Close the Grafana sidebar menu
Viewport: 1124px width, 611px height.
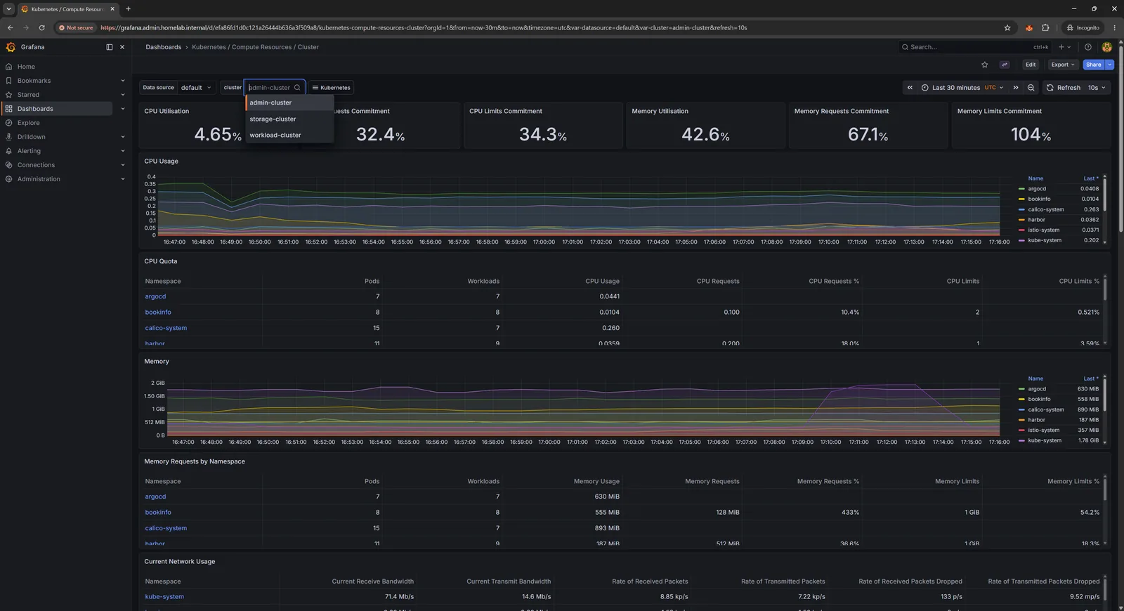(122, 47)
